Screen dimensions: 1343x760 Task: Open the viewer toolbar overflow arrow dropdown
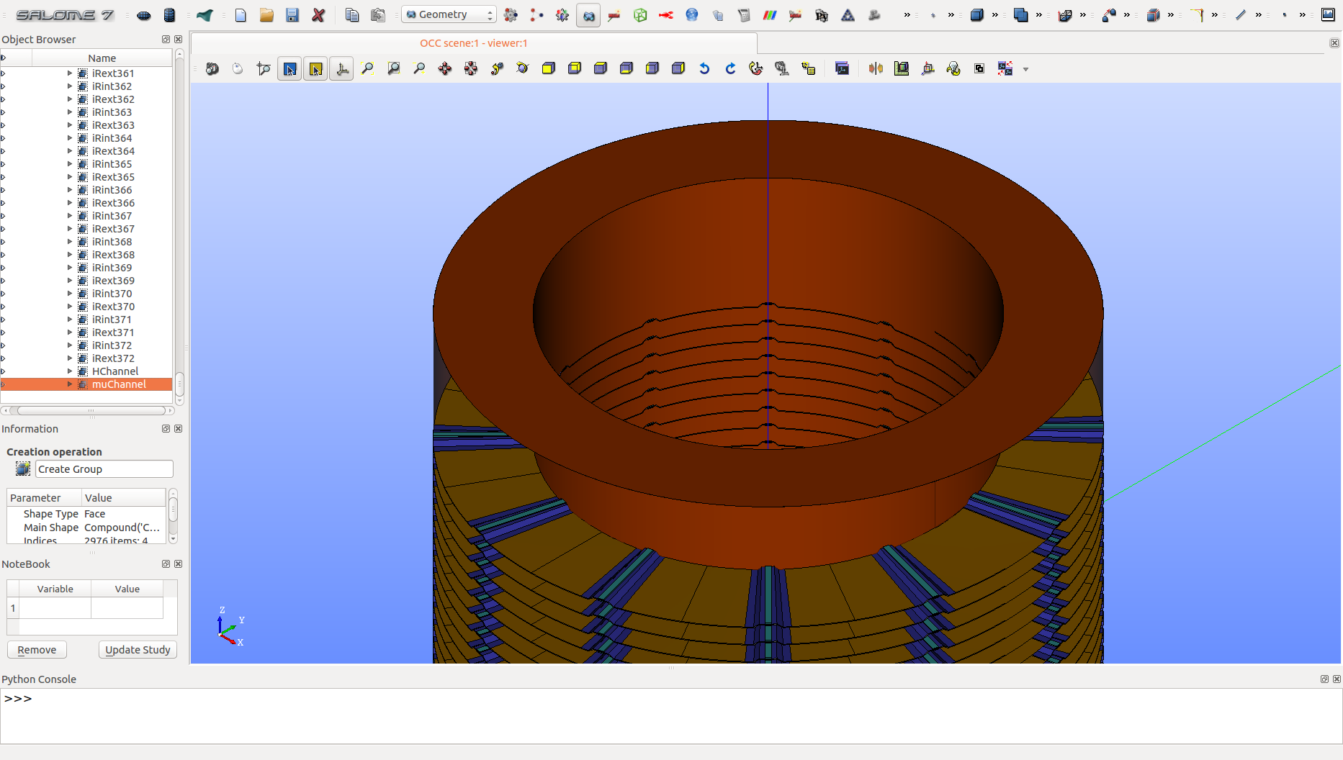[x=1026, y=70]
